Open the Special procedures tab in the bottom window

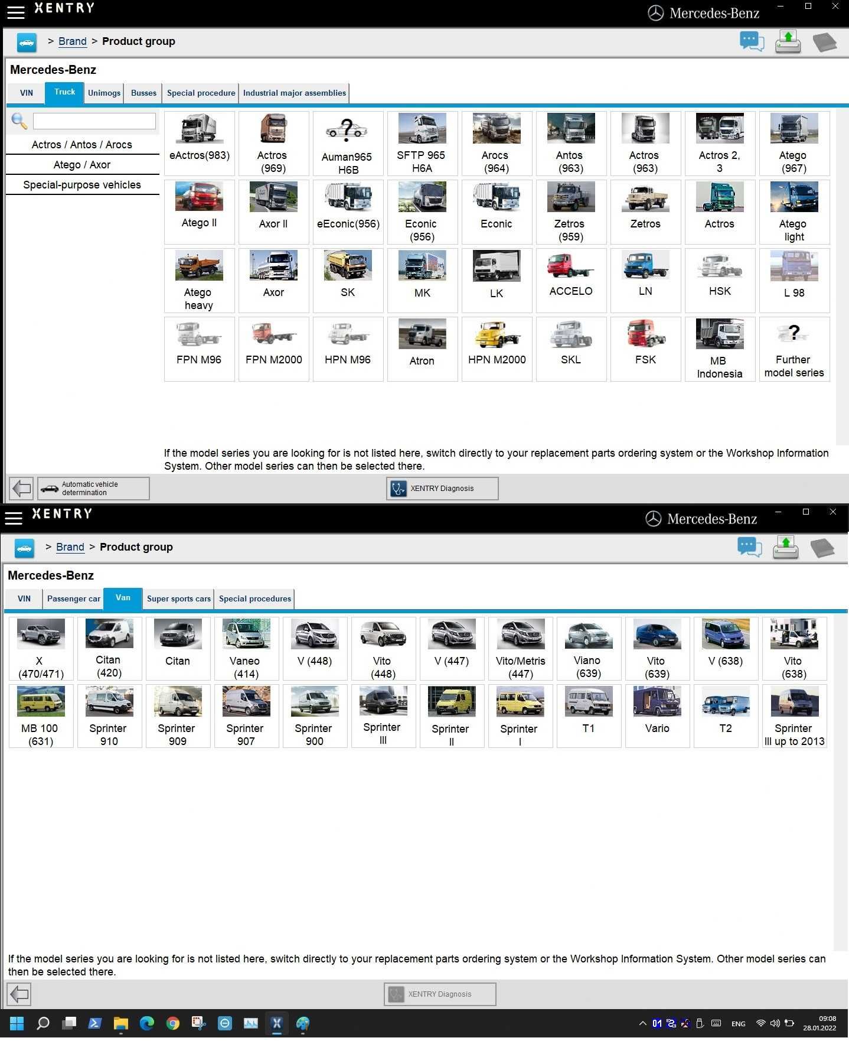tap(254, 599)
